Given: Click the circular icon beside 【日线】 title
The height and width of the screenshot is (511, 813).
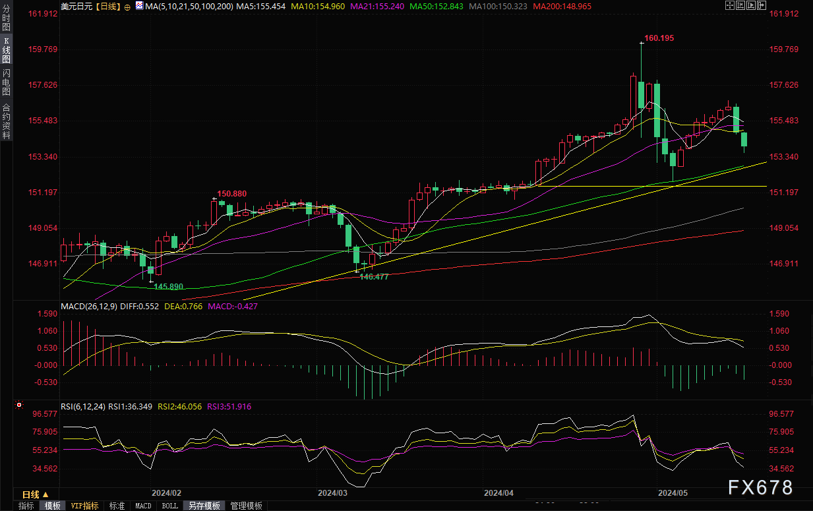Looking at the screenshot, I should pos(127,5).
